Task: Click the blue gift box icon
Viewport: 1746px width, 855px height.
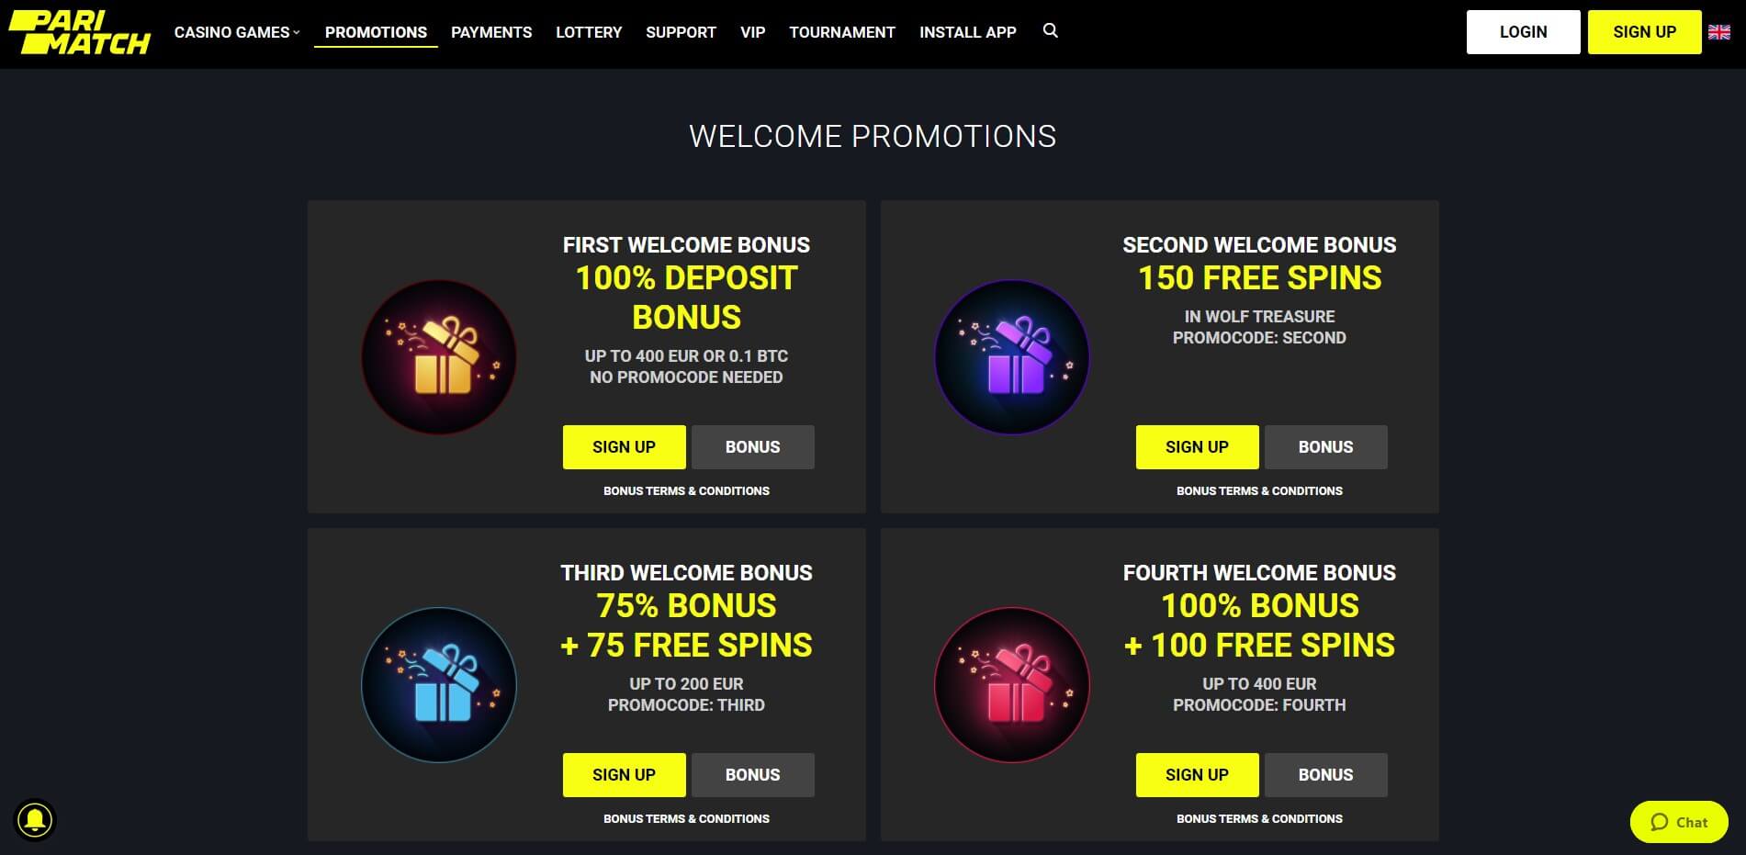Action: [x=439, y=685]
